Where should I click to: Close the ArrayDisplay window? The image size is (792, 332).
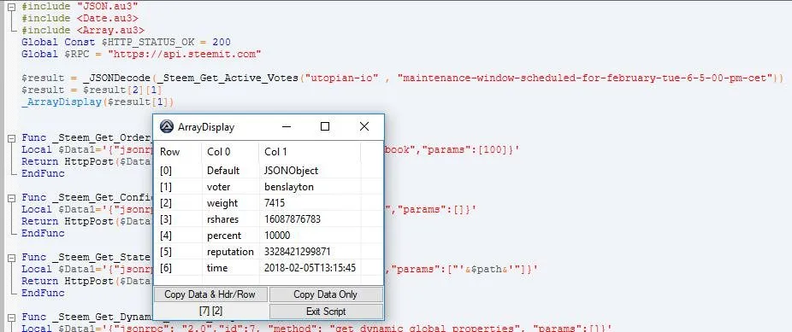tap(364, 126)
